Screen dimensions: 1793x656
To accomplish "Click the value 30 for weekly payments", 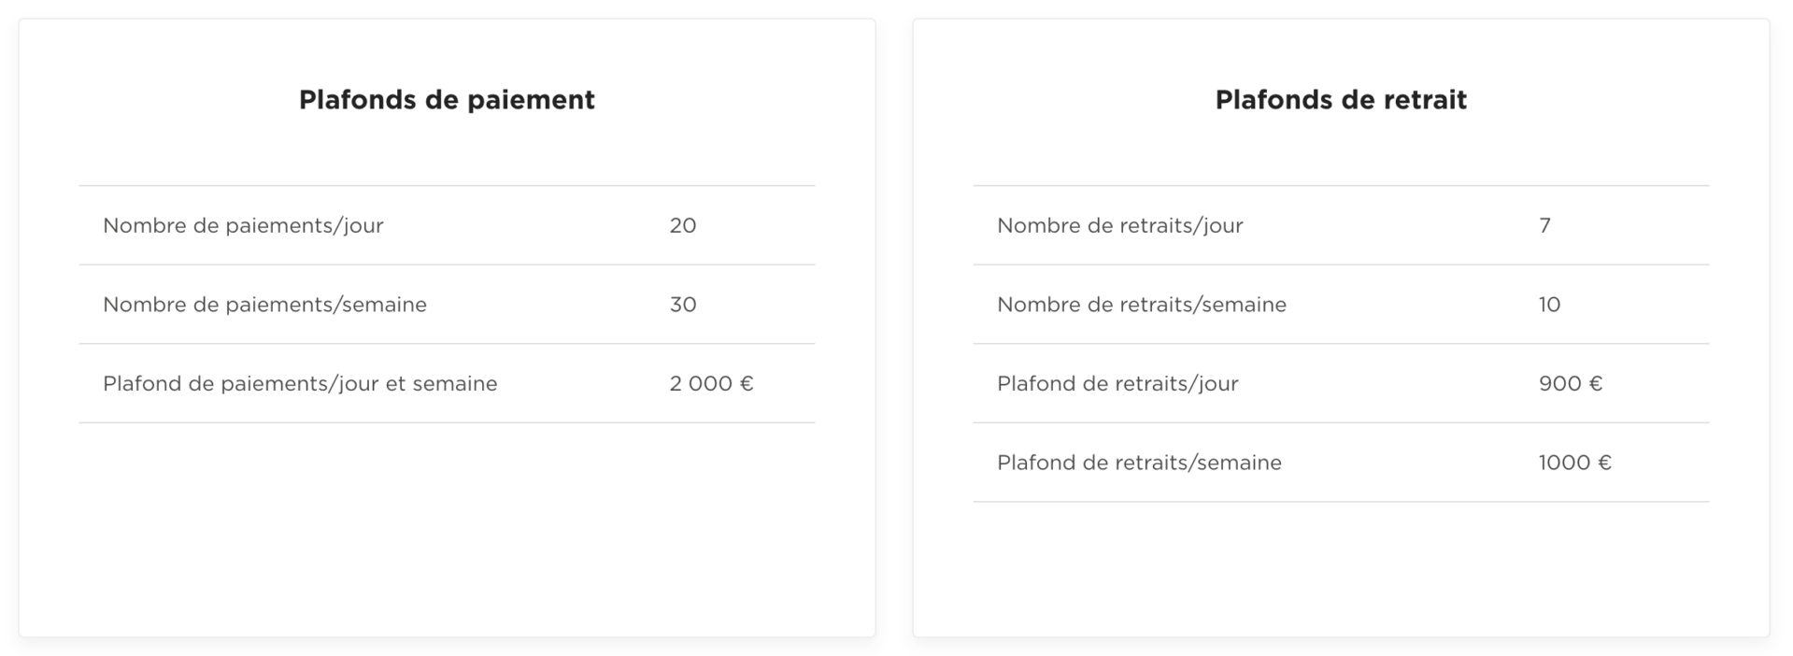I will (x=683, y=305).
